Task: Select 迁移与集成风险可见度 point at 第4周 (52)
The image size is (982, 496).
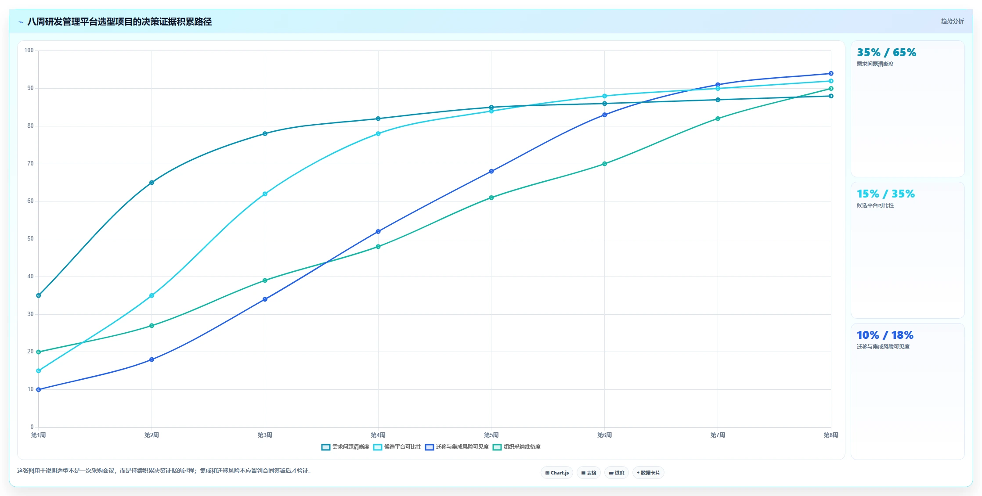Action: (x=378, y=231)
